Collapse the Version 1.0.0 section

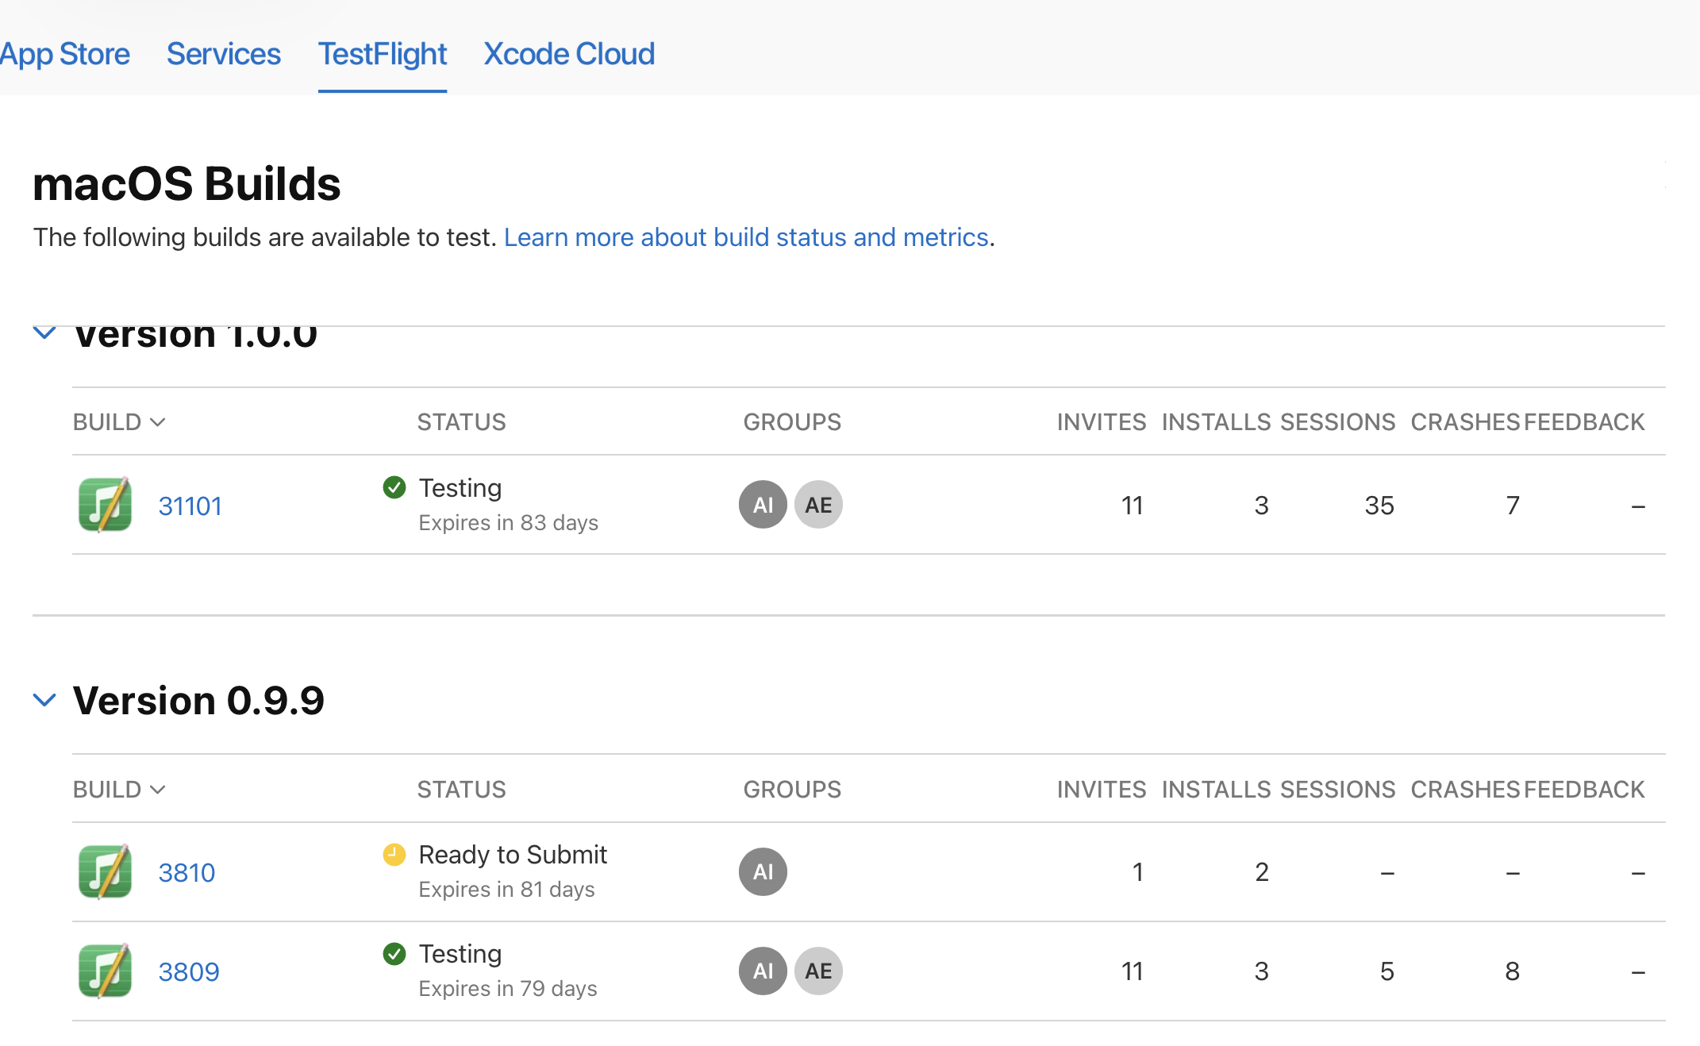point(44,333)
